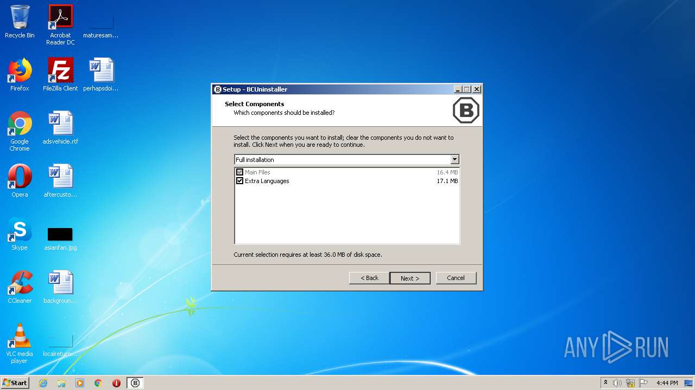Launch Google Chrome desktop shortcut

[x=20, y=132]
